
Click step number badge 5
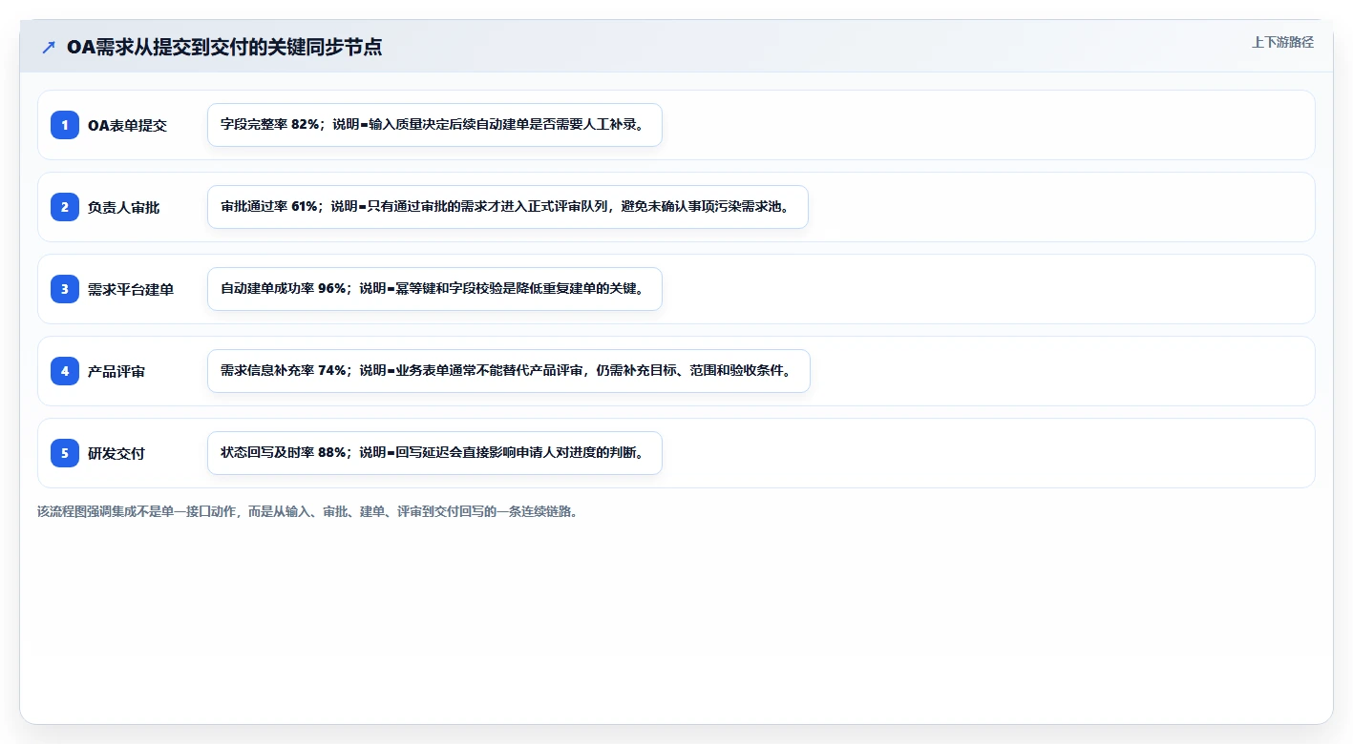[x=65, y=453]
